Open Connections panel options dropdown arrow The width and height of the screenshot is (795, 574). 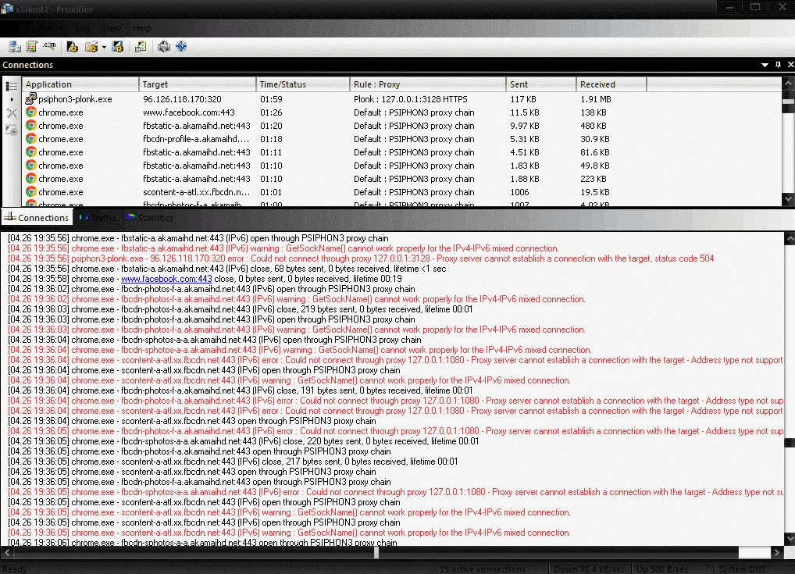(x=765, y=65)
